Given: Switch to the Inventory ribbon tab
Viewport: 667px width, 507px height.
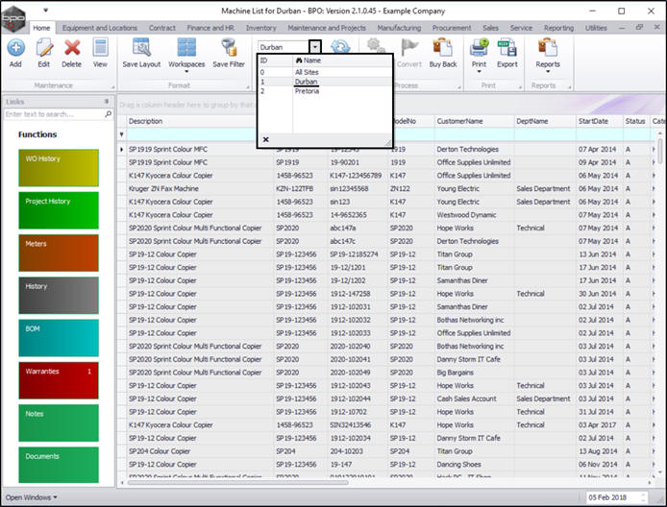Looking at the screenshot, I should pos(260,29).
